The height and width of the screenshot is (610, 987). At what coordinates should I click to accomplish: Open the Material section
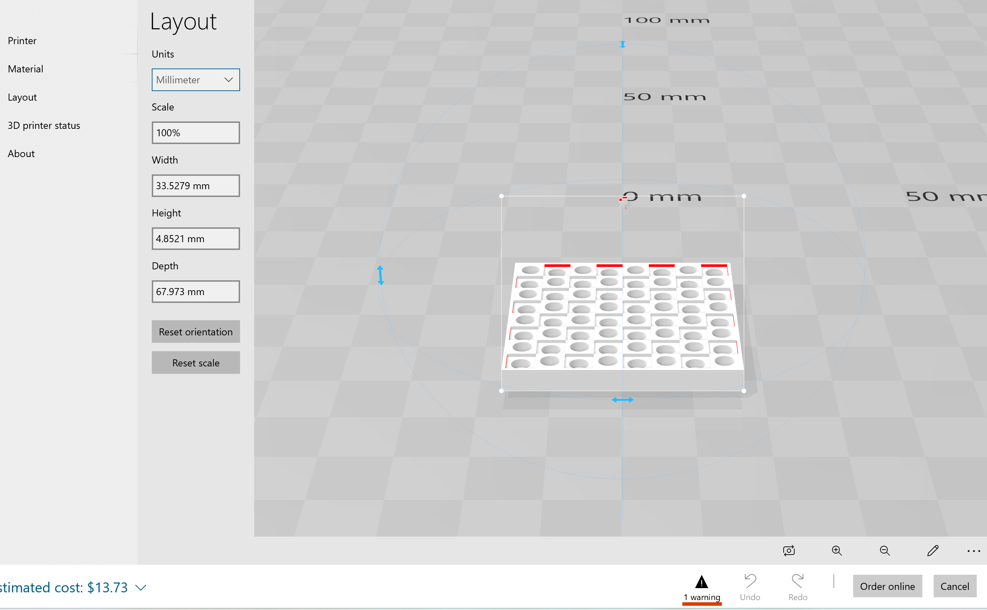click(x=25, y=68)
